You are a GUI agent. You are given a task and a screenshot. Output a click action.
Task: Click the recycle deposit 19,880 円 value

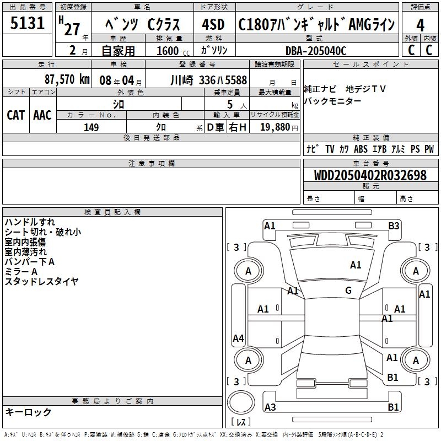coord(275,127)
